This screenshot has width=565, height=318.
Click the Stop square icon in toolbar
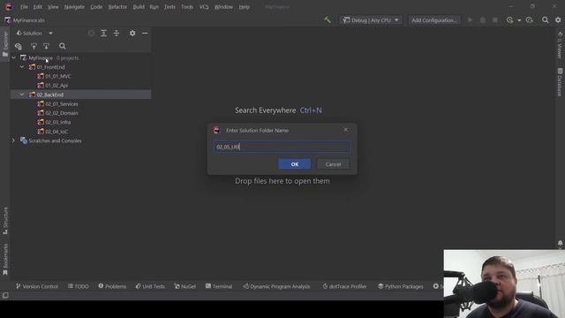pyautogui.click(x=495, y=20)
